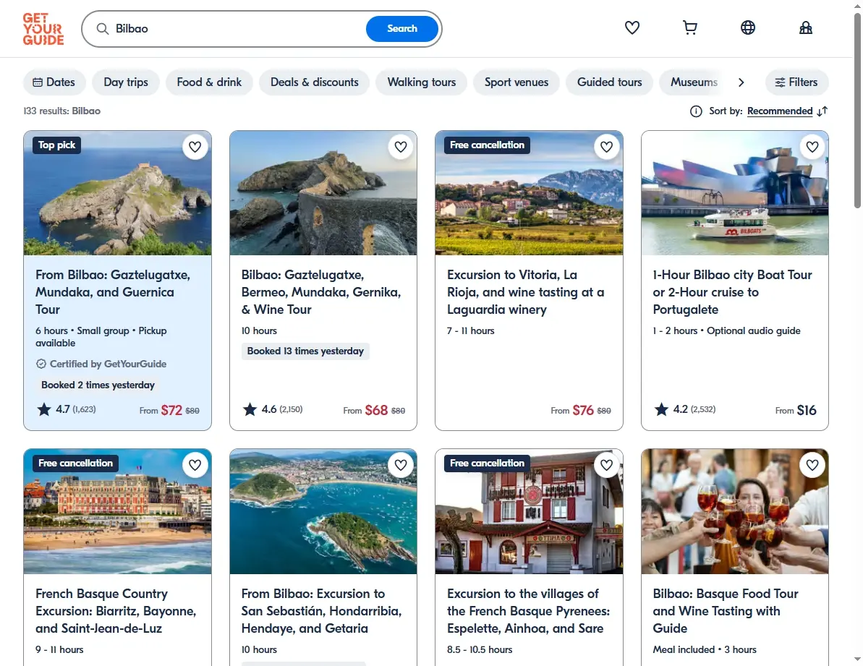Favorite the Gaztelugatxe, Mundaka, and Guernica Tour
Screen dimensions: 863x666
pos(195,147)
